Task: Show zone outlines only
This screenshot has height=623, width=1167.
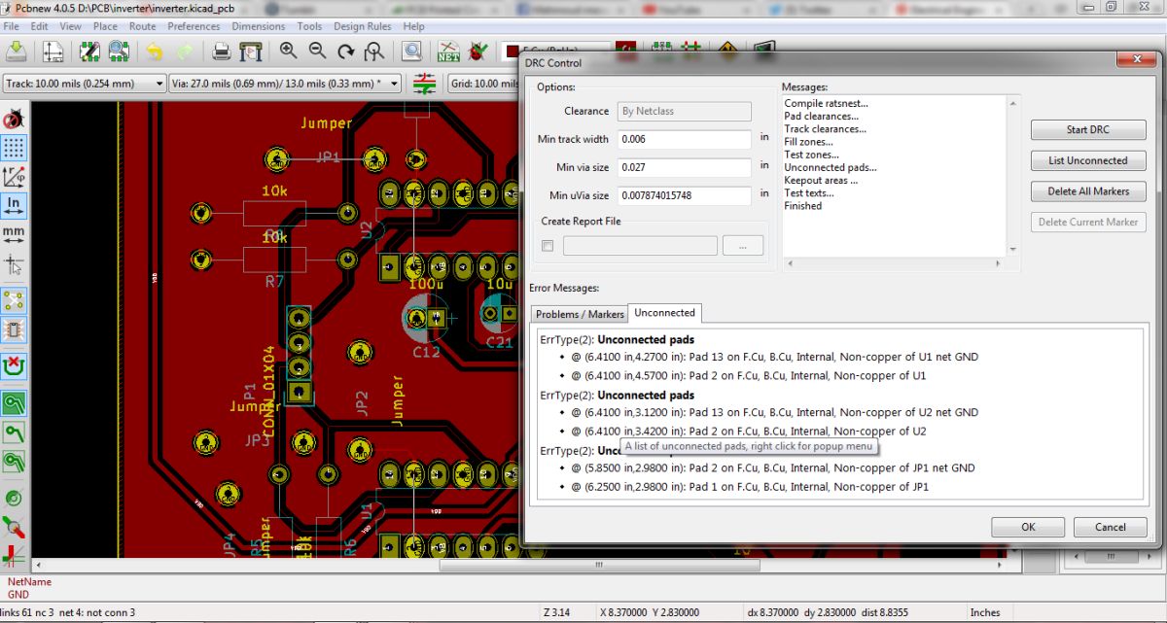Action: pos(14,461)
